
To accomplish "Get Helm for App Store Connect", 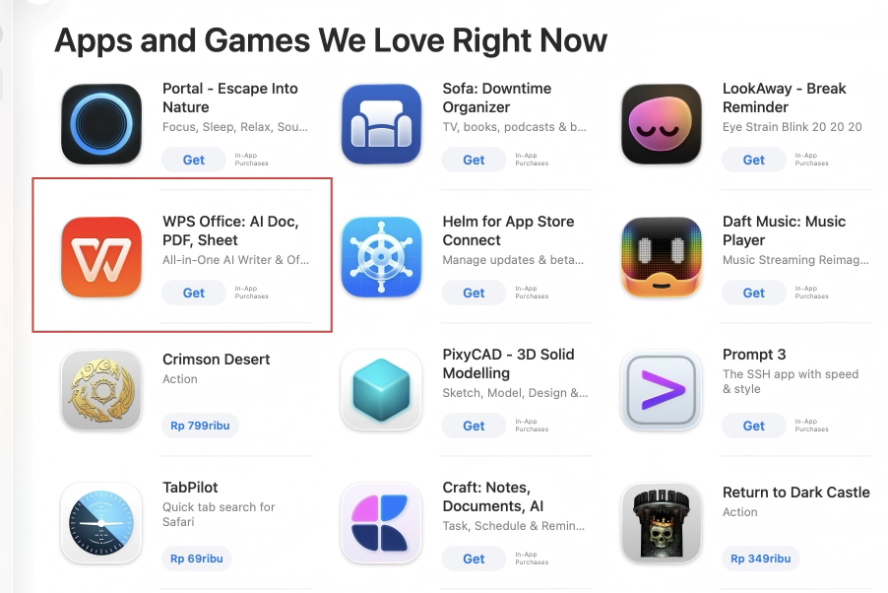I will click(x=474, y=294).
